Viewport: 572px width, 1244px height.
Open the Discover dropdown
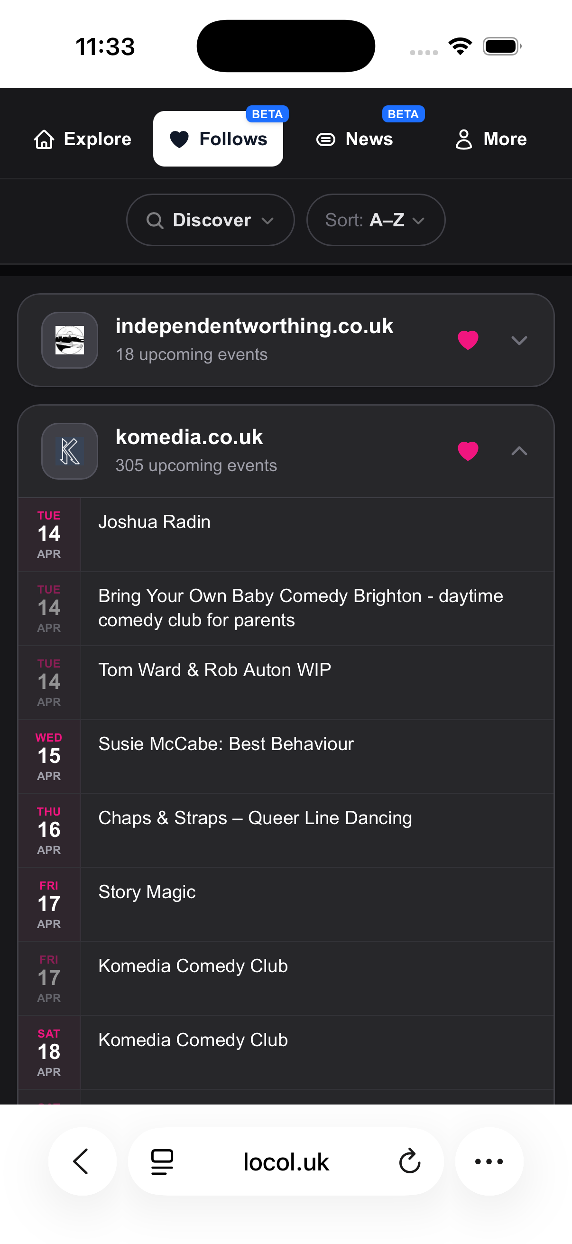pos(211,220)
